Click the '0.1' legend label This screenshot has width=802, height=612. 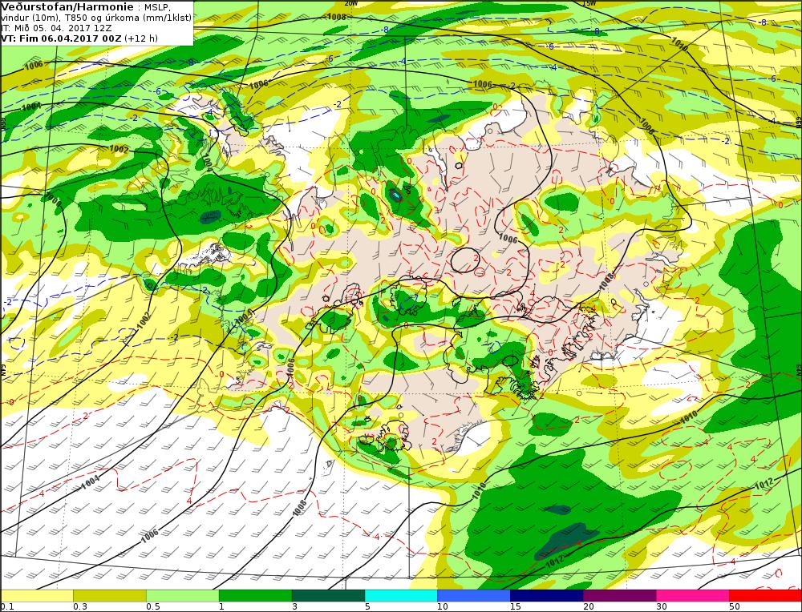[6, 607]
